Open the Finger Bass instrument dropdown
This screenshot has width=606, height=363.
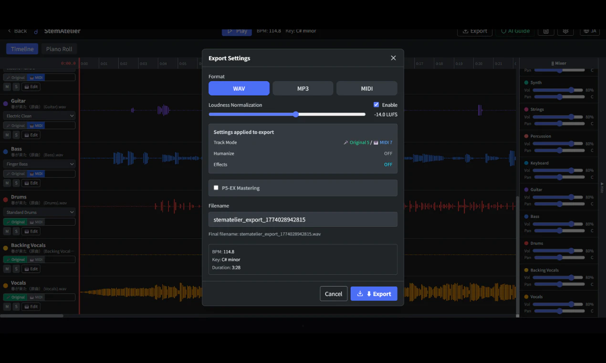(x=40, y=164)
